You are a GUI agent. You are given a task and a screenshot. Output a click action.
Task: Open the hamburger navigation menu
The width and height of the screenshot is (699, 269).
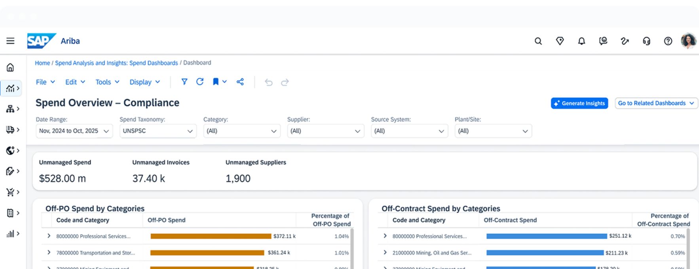coord(10,41)
